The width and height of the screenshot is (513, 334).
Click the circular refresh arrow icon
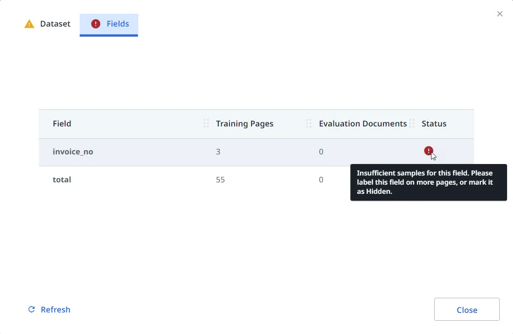point(32,309)
